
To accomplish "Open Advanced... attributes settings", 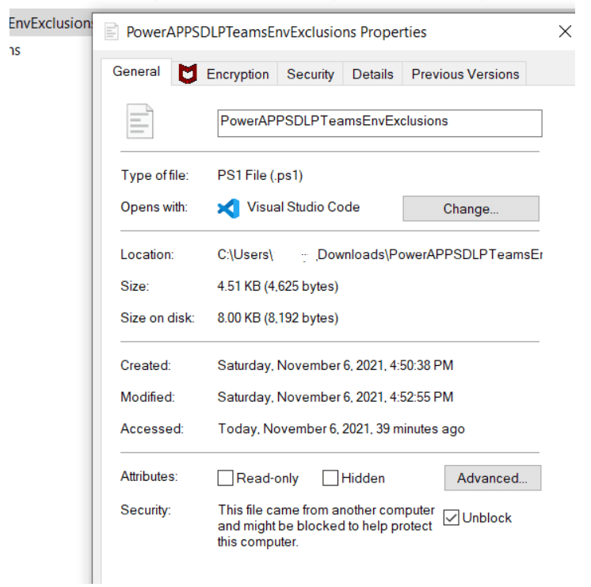I will 492,478.
